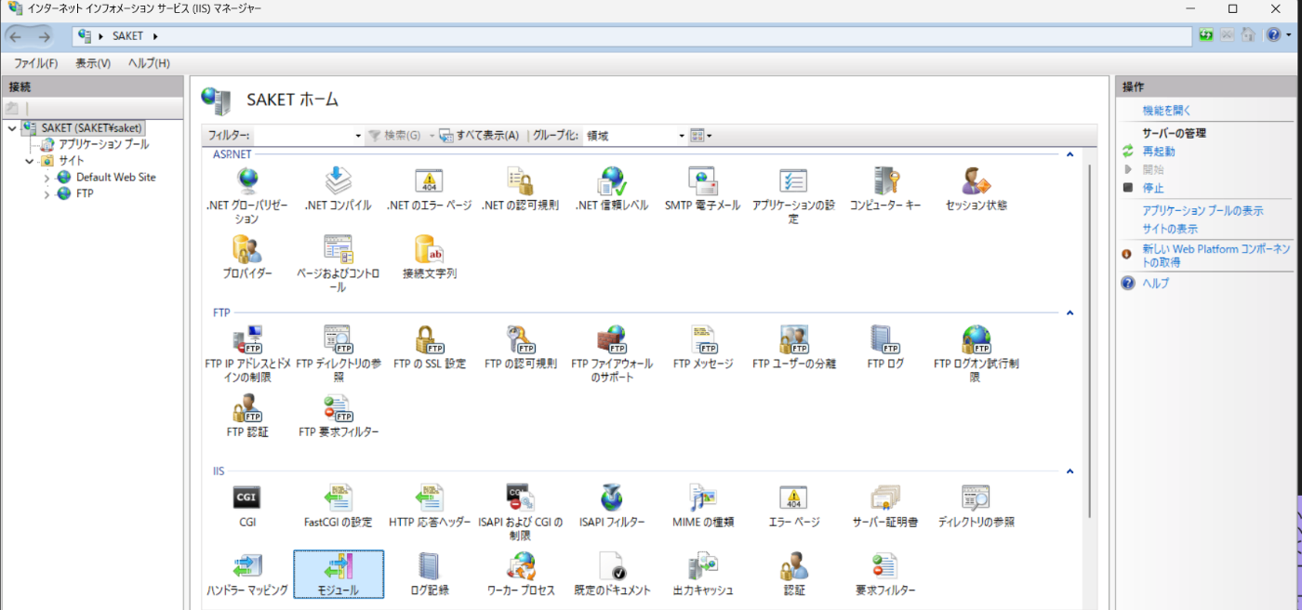Open FTP IP アドレスとドメインの制限
Screen dimensions: 1302x610
[246, 354]
